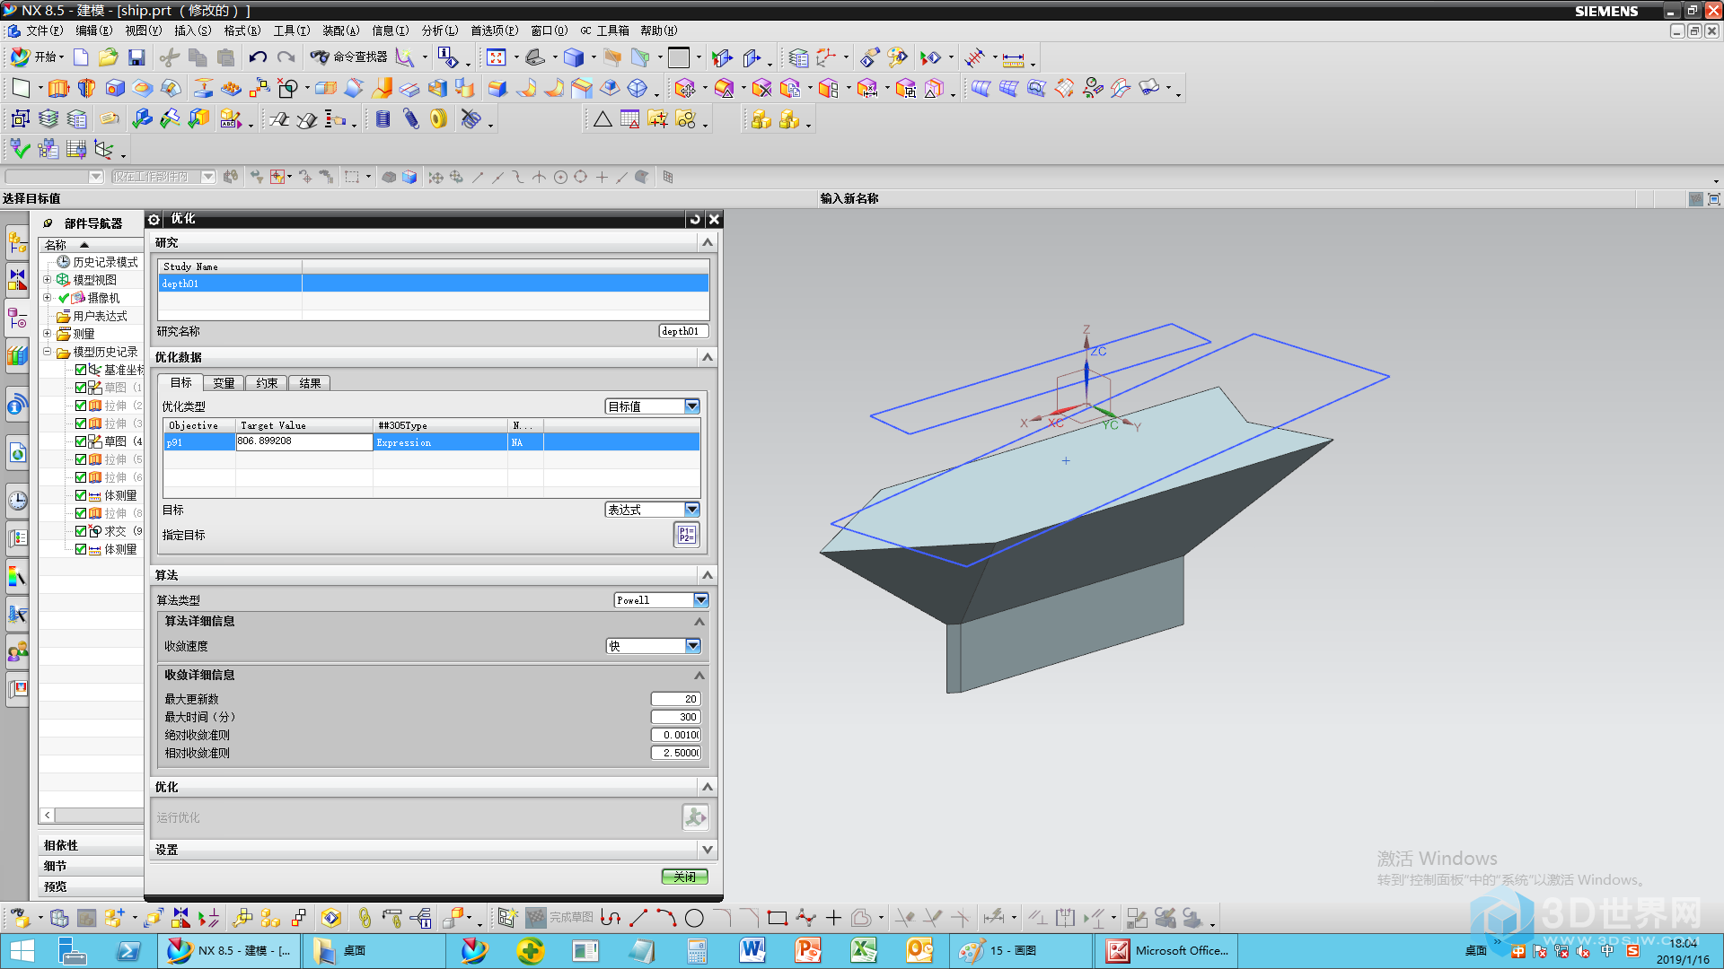Toggle checkbox for last 体测量 feature

[x=81, y=549]
